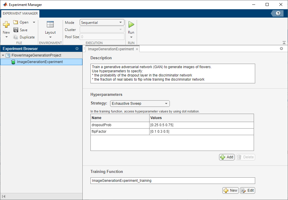Screen dimensions: 288x200
Task: Run the experiment with green play icon
Action: point(131,24)
